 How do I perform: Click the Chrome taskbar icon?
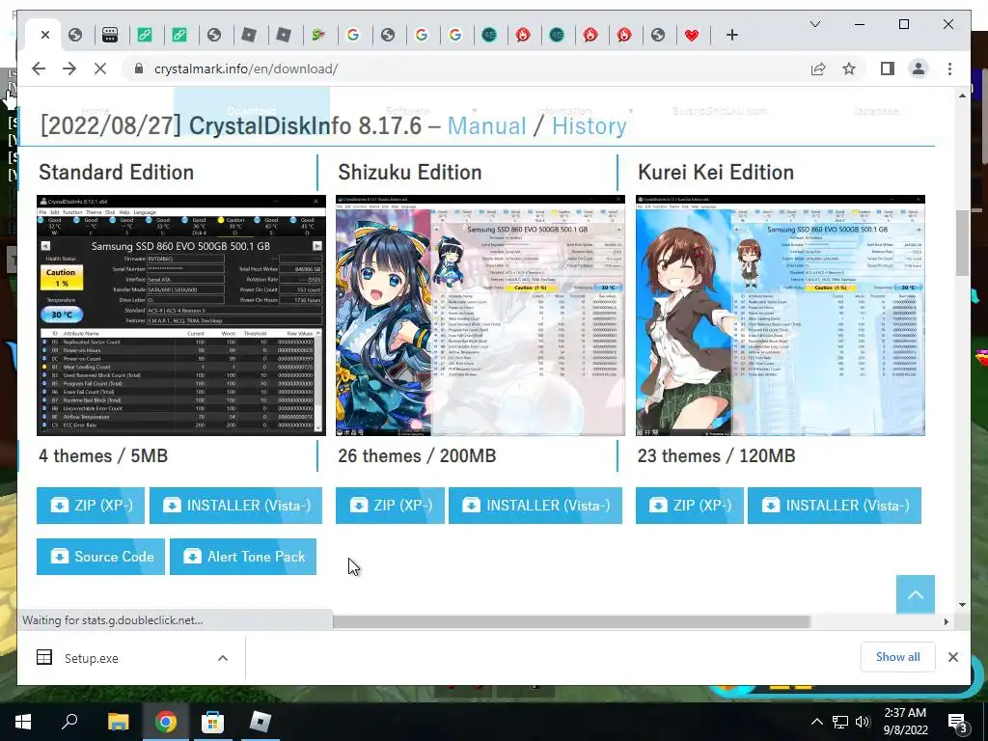pos(165,722)
